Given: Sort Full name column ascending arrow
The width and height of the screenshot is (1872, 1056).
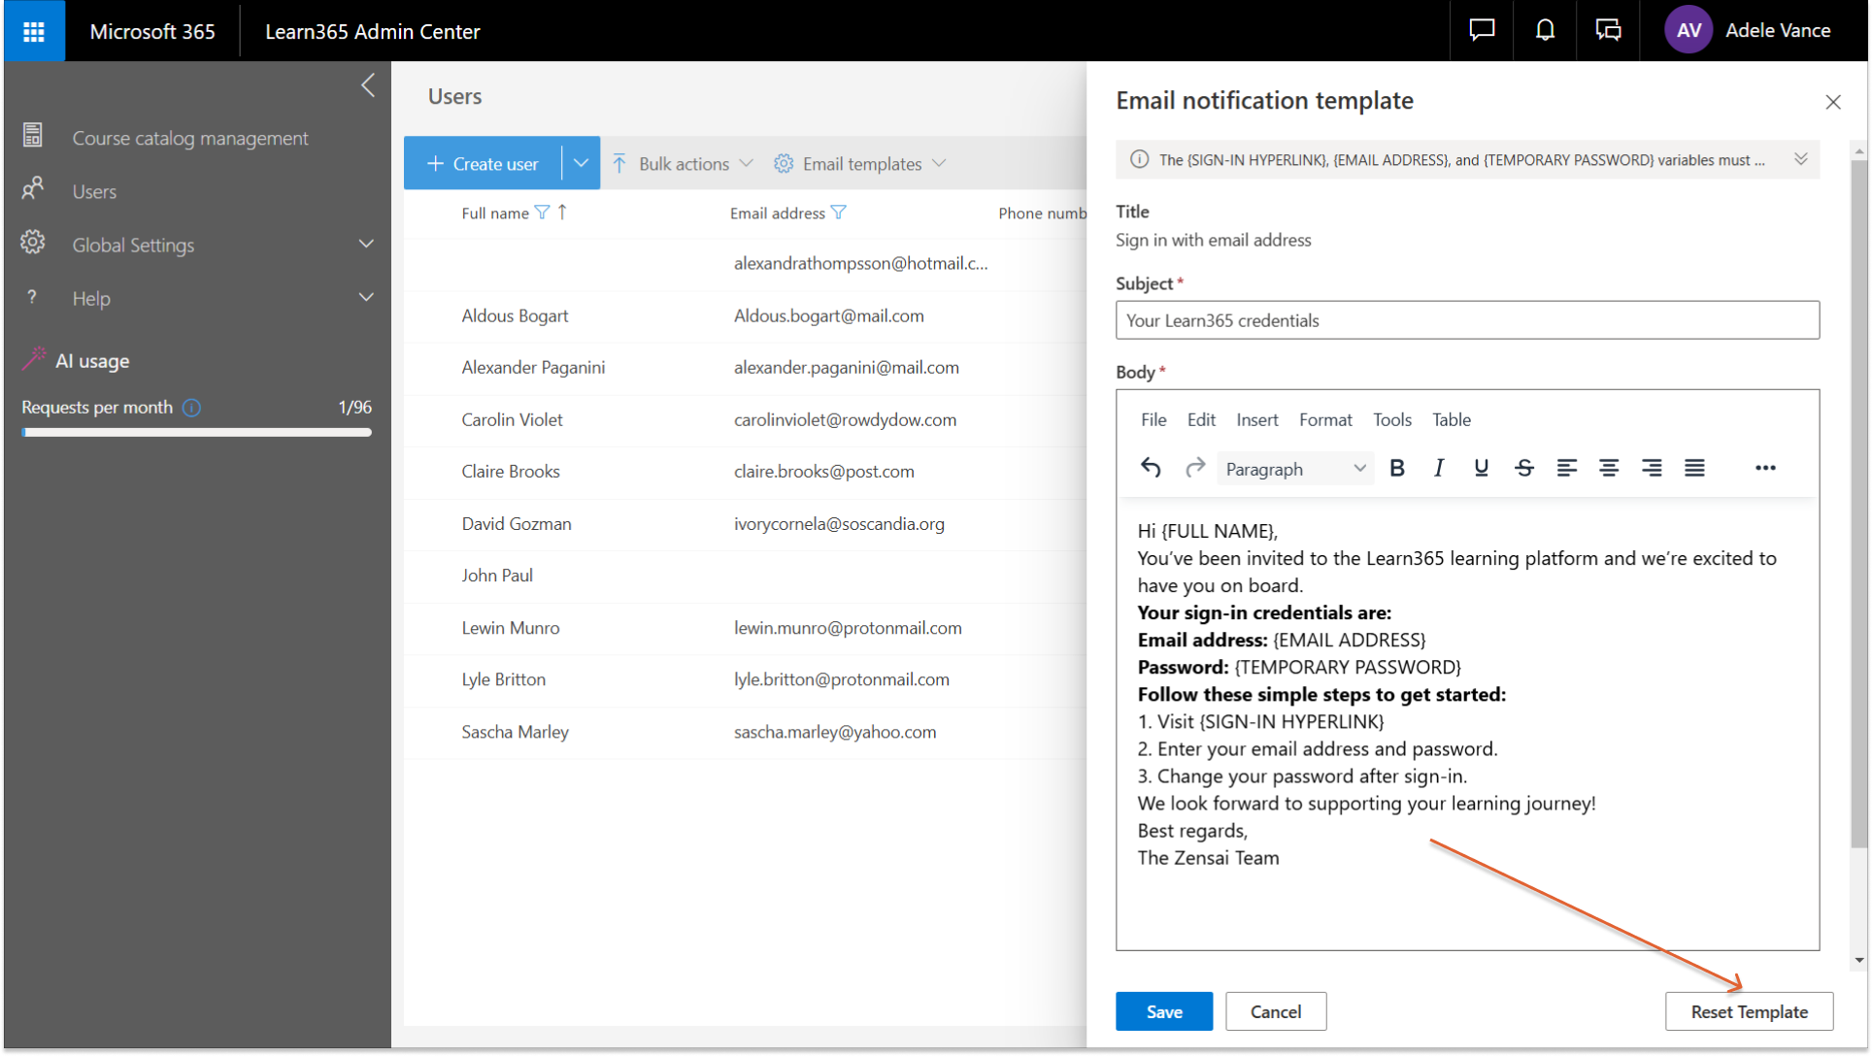Looking at the screenshot, I should click(x=562, y=213).
